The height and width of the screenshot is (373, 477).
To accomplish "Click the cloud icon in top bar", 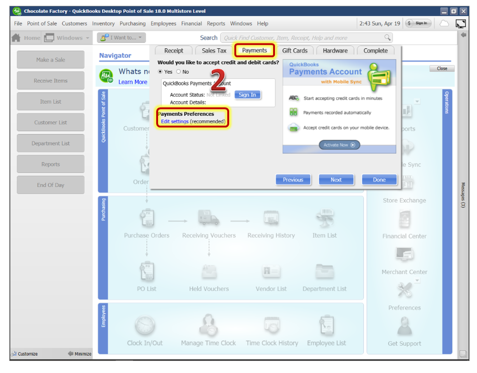I will click(445, 23).
